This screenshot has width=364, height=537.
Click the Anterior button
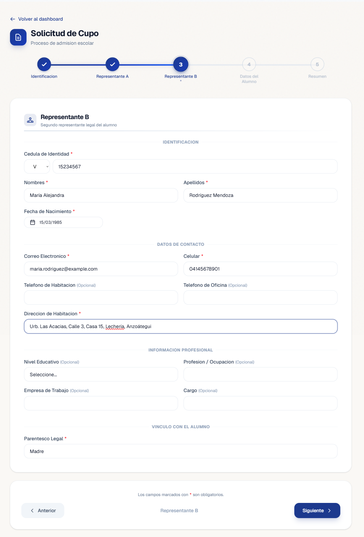coord(43,510)
